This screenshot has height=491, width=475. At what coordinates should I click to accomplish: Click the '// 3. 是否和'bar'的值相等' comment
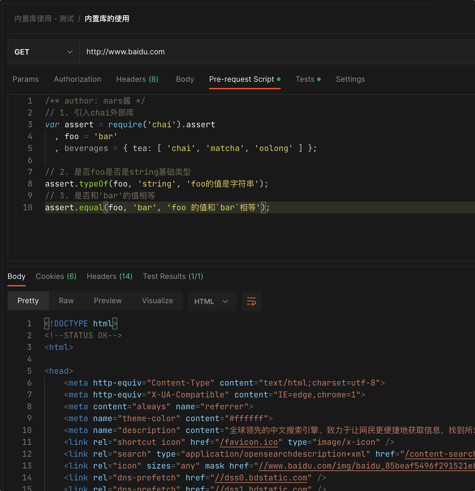click(x=100, y=196)
